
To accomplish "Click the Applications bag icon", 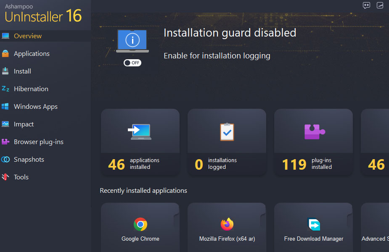I will click(x=5, y=53).
